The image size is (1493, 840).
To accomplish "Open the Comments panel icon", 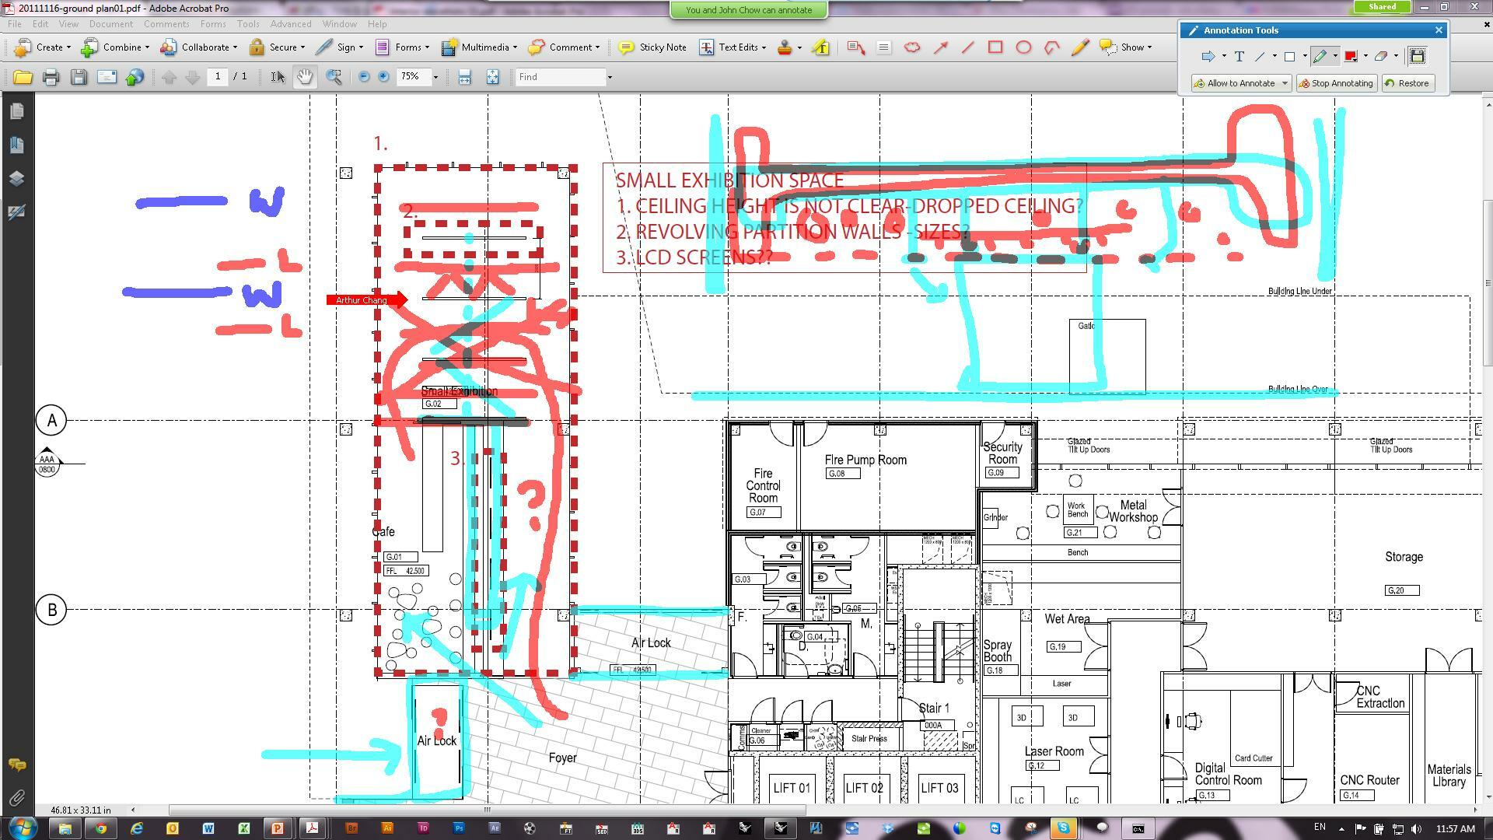I will tap(16, 765).
